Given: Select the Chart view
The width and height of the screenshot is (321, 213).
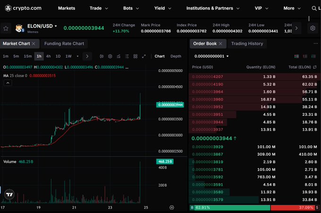Looking at the screenshot, I should tap(160, 56).
